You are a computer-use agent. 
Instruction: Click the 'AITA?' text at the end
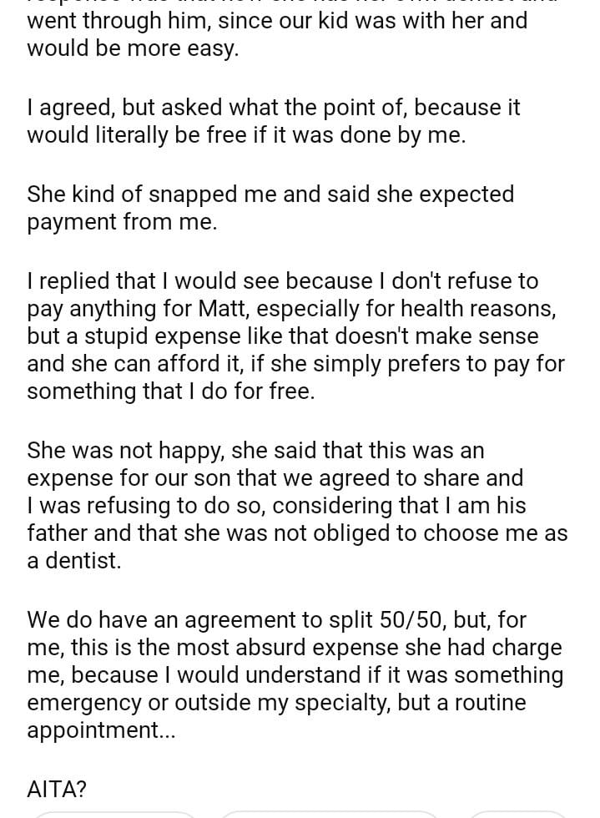tap(57, 789)
